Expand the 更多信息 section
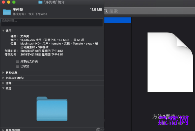This screenshot has width=195, height=131. [3, 73]
